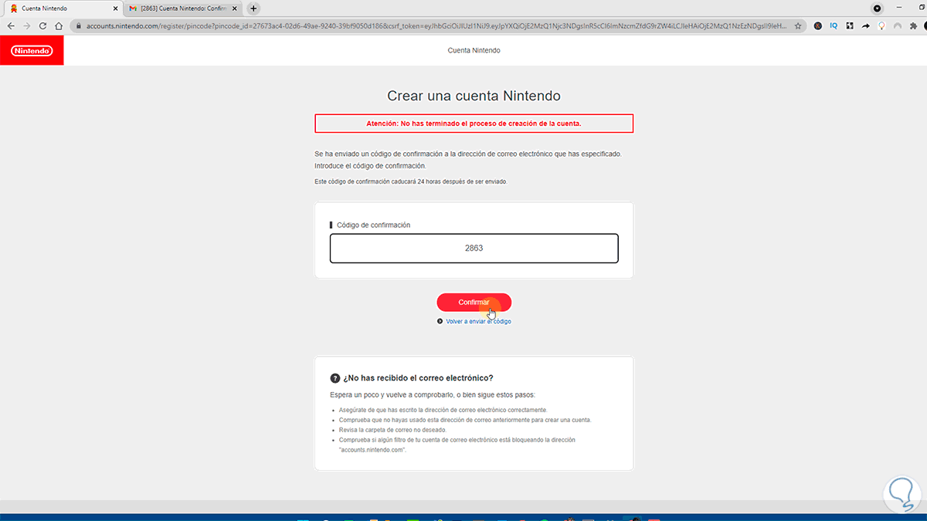This screenshot has height=521, width=927.
Task: Open the colorful lightbulb extension icon
Action: point(881,25)
